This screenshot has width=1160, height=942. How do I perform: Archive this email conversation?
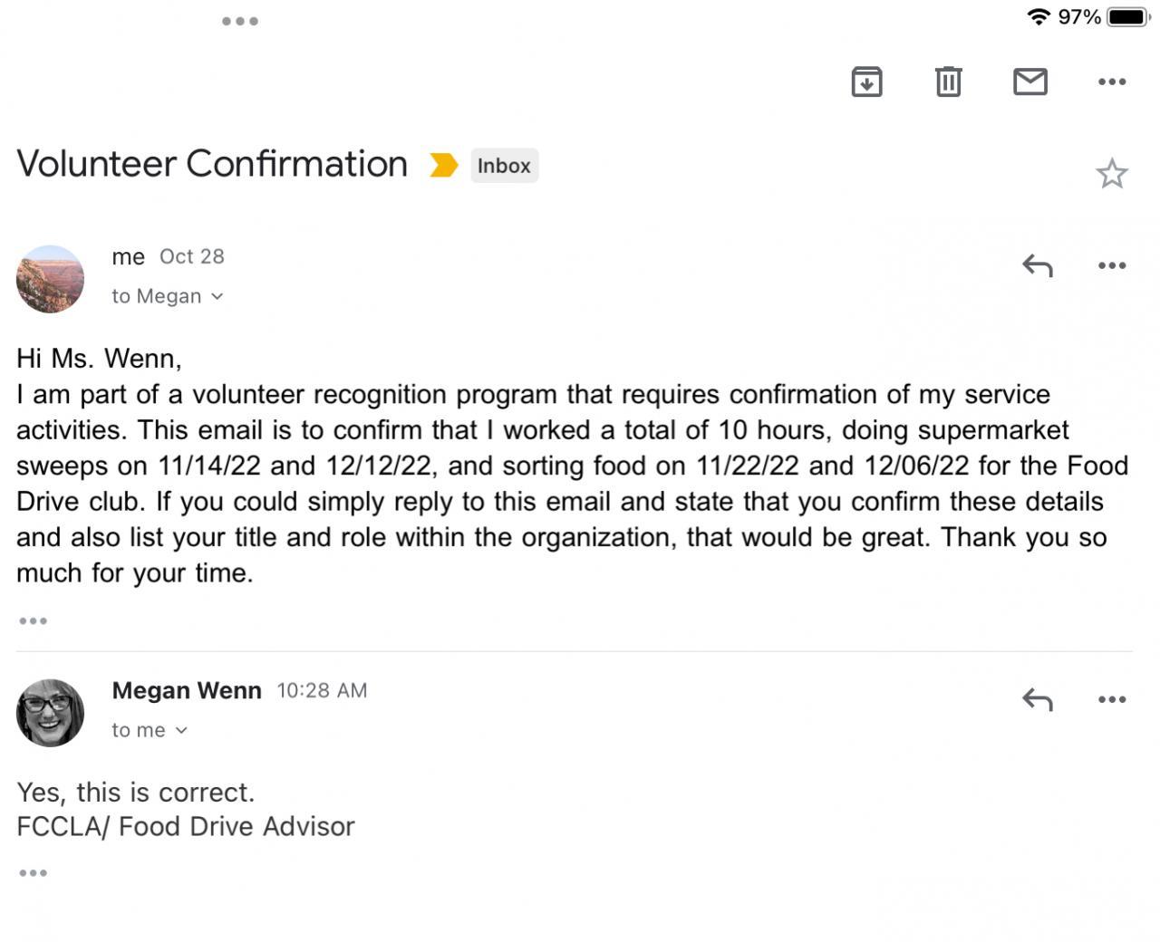866,82
